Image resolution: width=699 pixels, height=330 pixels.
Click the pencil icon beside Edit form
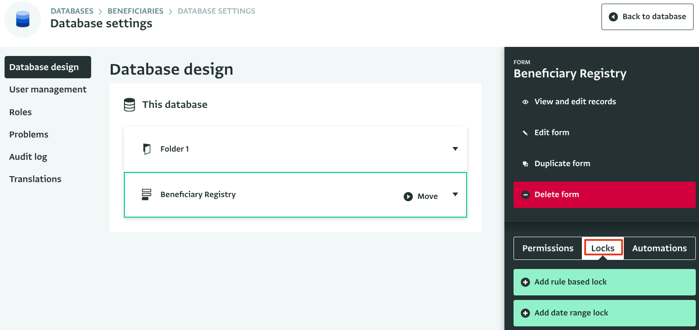pos(525,133)
